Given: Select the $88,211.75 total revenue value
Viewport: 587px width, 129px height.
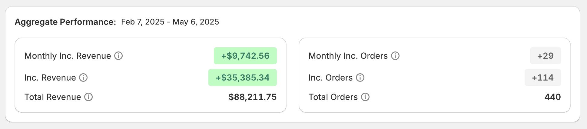Looking at the screenshot, I should [x=253, y=97].
